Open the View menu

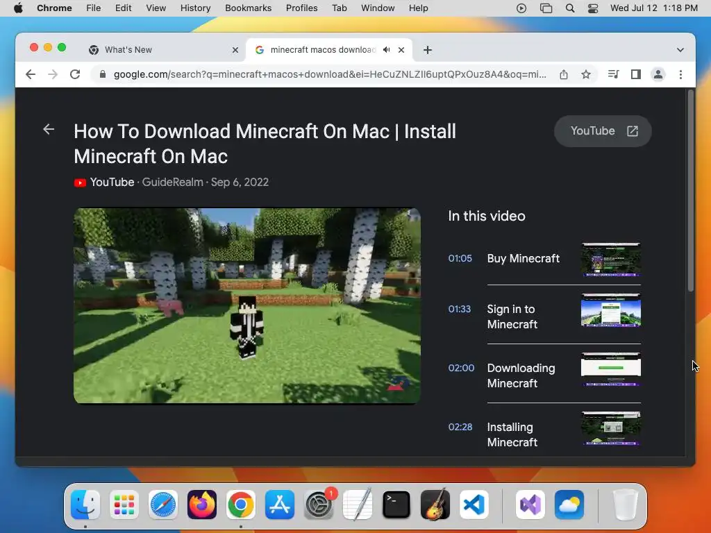click(156, 8)
